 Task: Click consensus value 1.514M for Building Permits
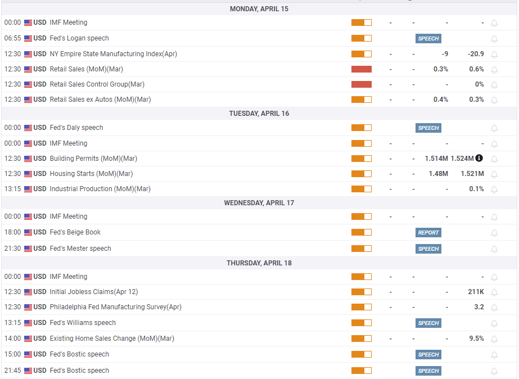(436, 159)
